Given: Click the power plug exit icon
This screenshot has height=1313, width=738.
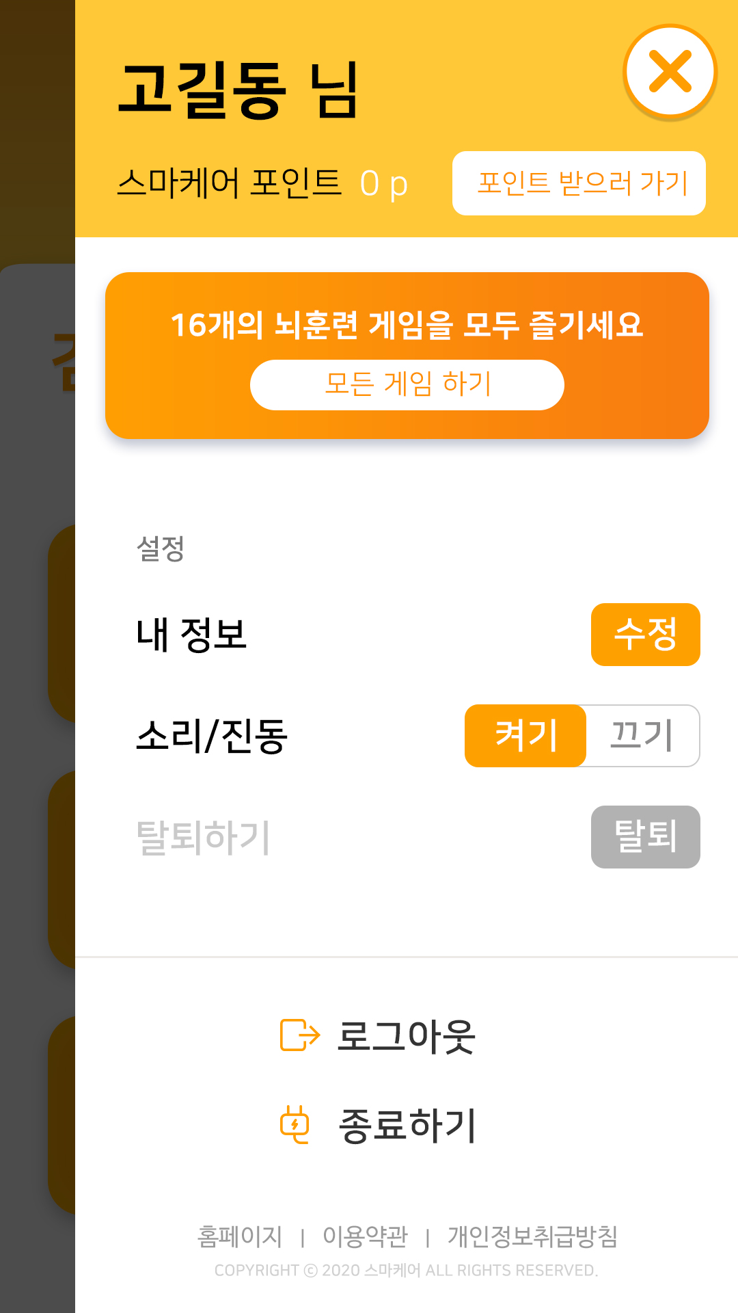Looking at the screenshot, I should 295,1124.
